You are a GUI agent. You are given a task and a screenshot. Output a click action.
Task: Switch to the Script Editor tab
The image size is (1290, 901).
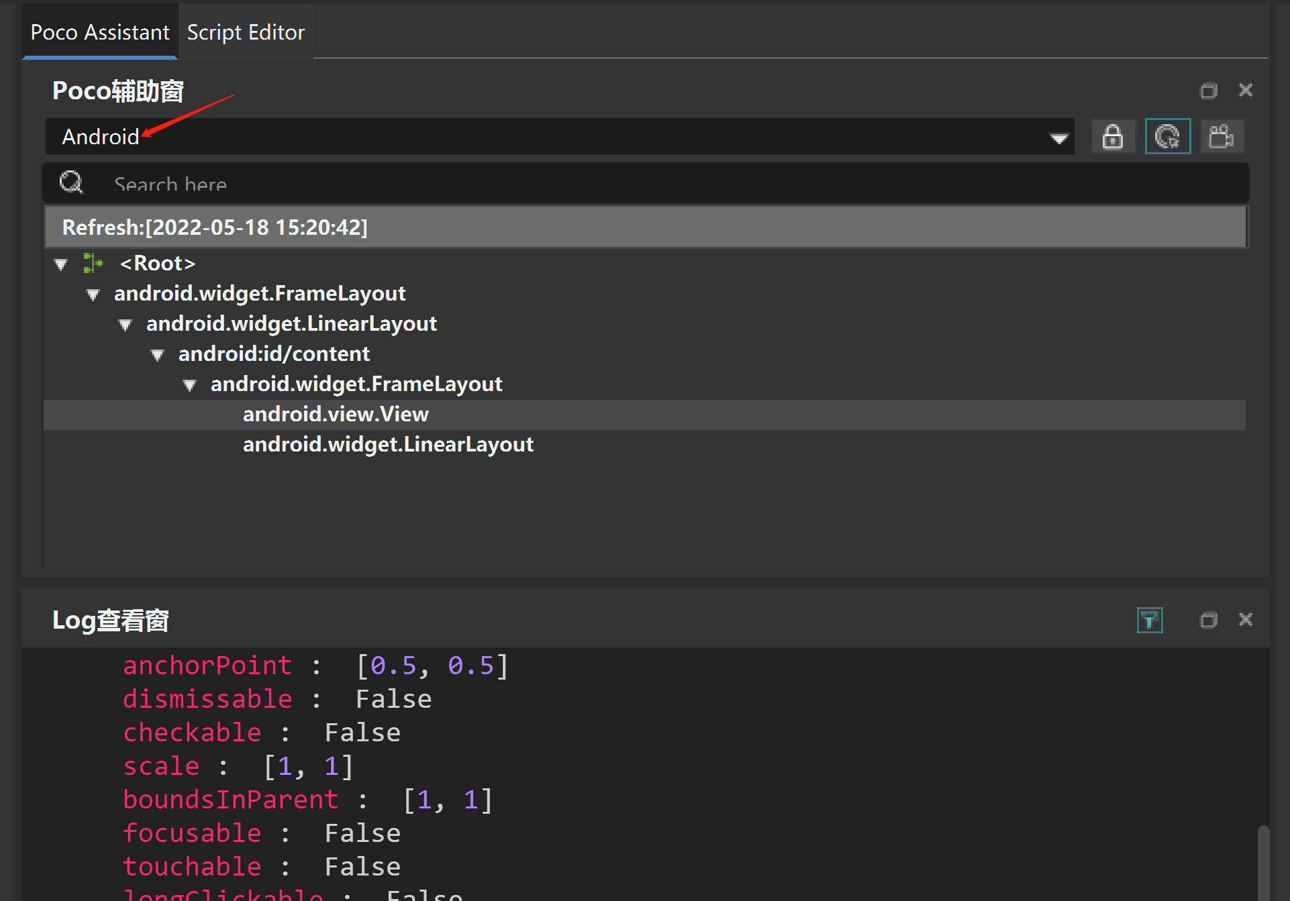point(246,32)
